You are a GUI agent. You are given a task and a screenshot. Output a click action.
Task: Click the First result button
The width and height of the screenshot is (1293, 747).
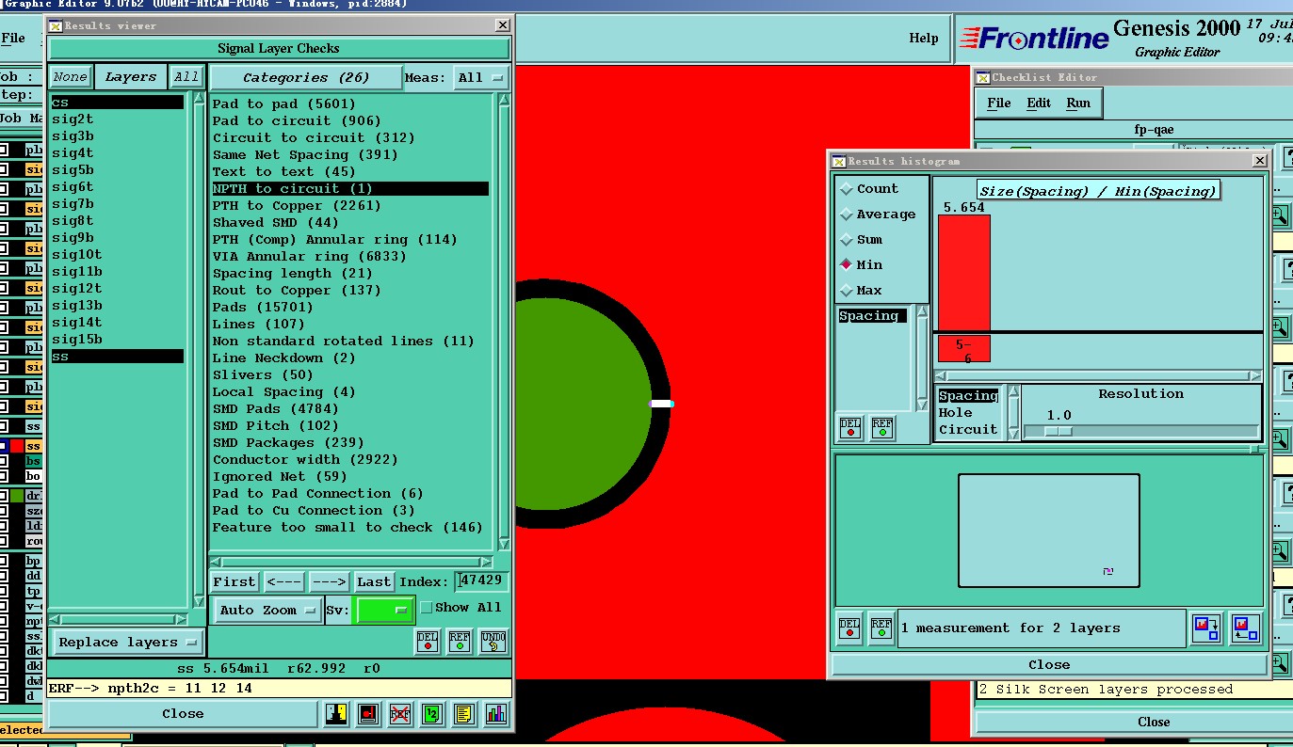(234, 582)
